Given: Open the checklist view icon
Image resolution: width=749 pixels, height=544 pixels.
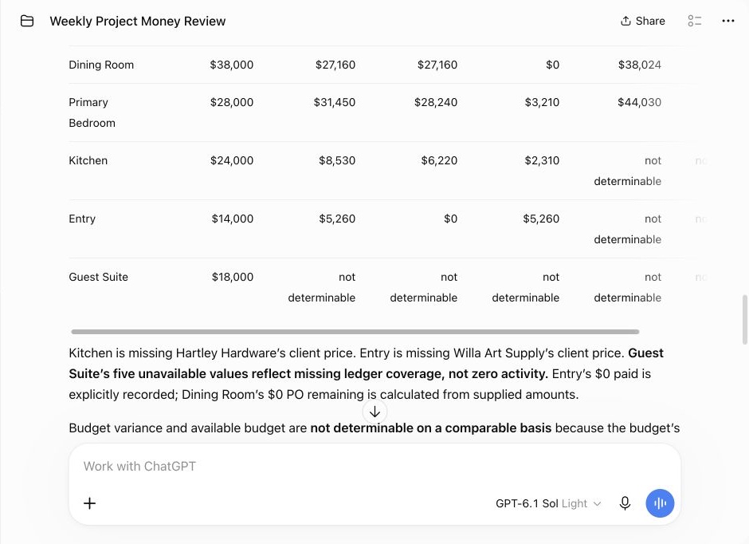Looking at the screenshot, I should [695, 21].
